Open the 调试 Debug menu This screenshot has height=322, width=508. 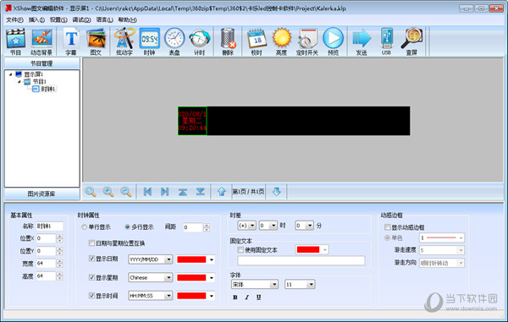[81, 20]
